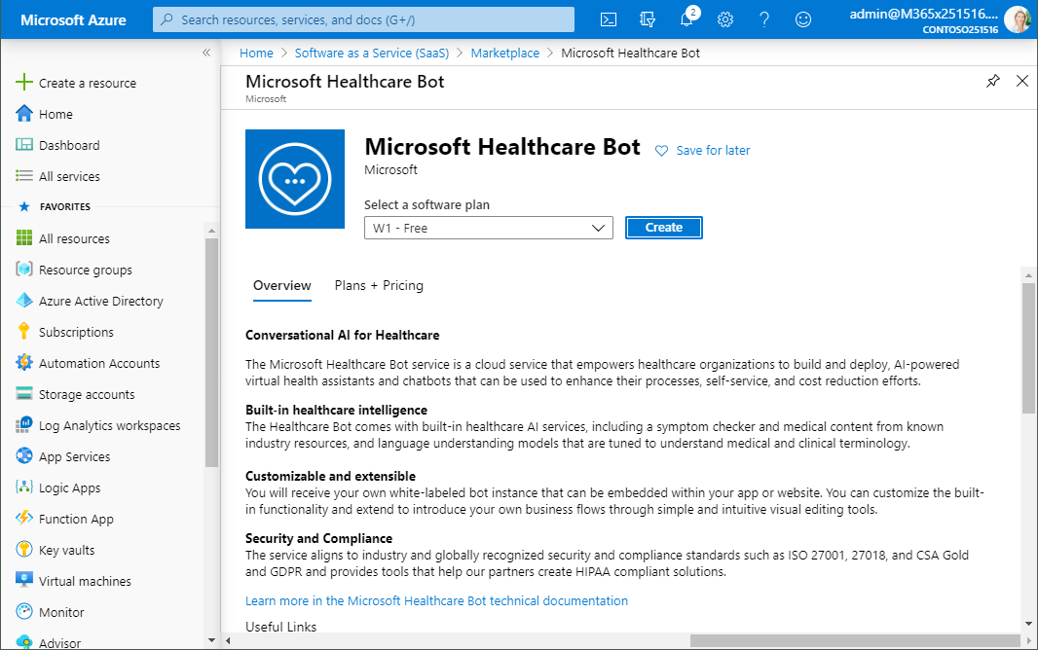
Task: Click the Marketplace breadcrumb link
Action: pyautogui.click(x=505, y=53)
